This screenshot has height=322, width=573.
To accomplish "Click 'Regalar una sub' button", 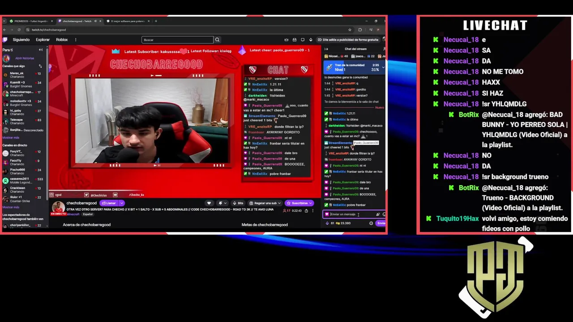I will pyautogui.click(x=266, y=203).
